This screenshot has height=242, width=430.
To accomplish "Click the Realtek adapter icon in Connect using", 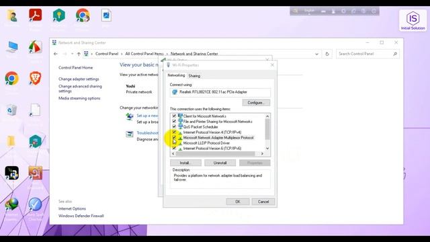I will (175, 92).
